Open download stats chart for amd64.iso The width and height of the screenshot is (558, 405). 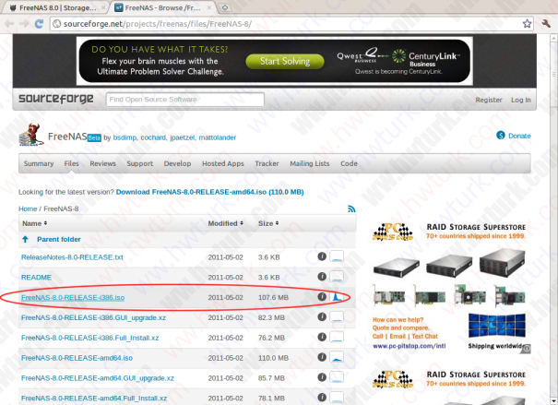pyautogui.click(x=337, y=357)
